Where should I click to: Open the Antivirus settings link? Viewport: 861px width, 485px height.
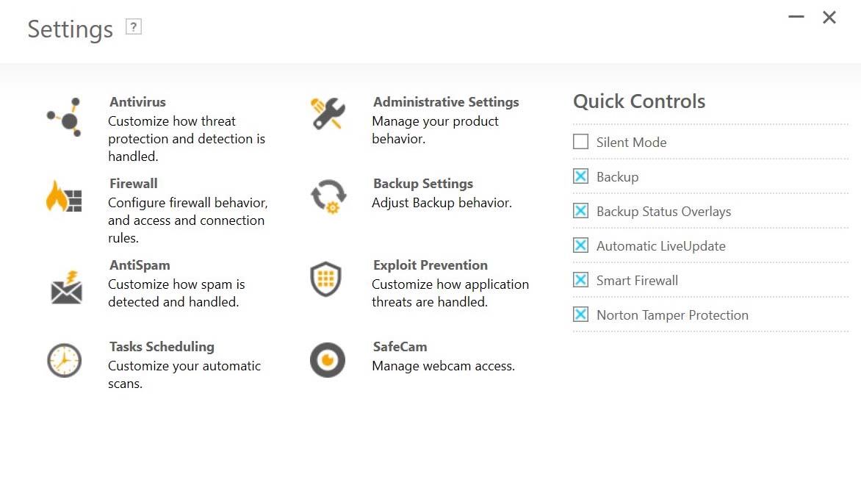pos(137,102)
